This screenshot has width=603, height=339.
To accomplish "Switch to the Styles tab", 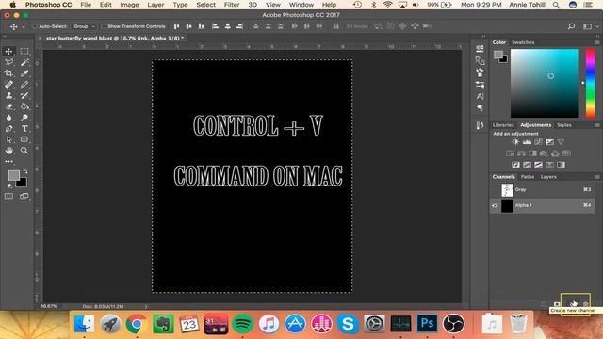I will pyautogui.click(x=564, y=125).
